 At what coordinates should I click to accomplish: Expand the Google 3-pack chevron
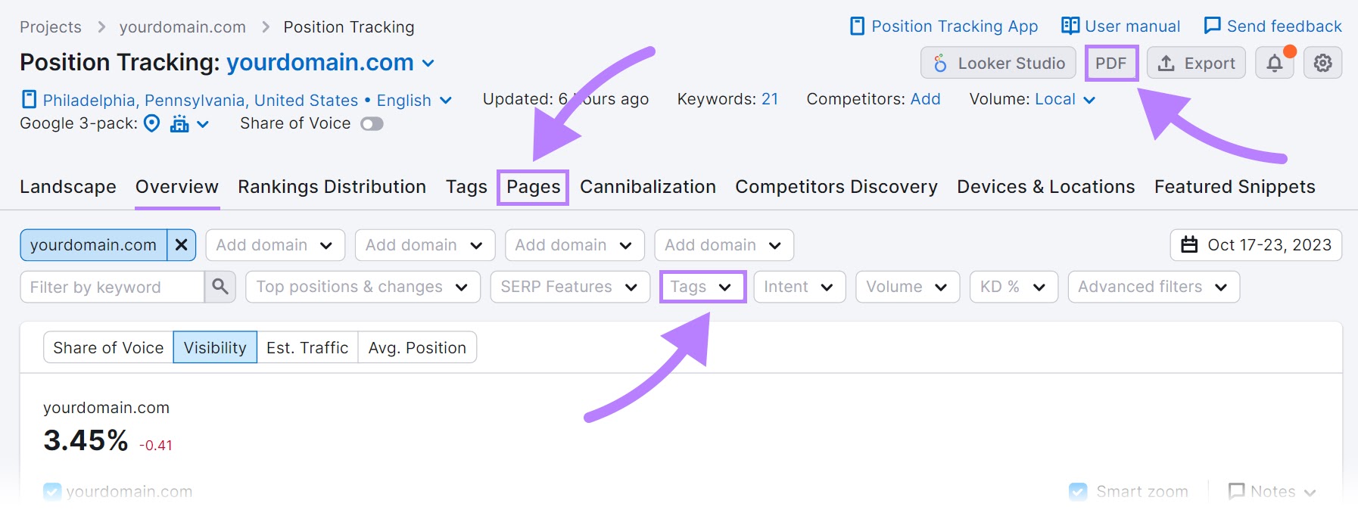point(203,124)
